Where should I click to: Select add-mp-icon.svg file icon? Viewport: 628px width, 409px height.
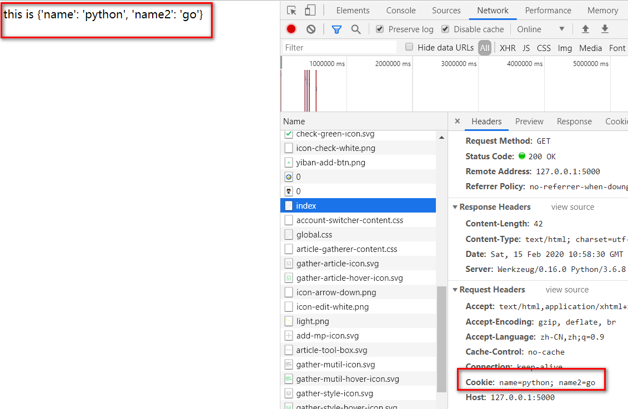click(288, 335)
